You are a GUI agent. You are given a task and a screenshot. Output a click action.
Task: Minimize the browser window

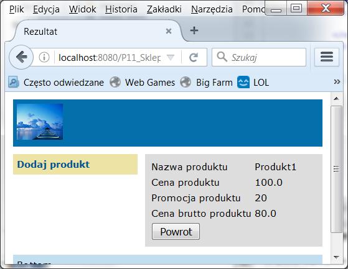coord(276,9)
